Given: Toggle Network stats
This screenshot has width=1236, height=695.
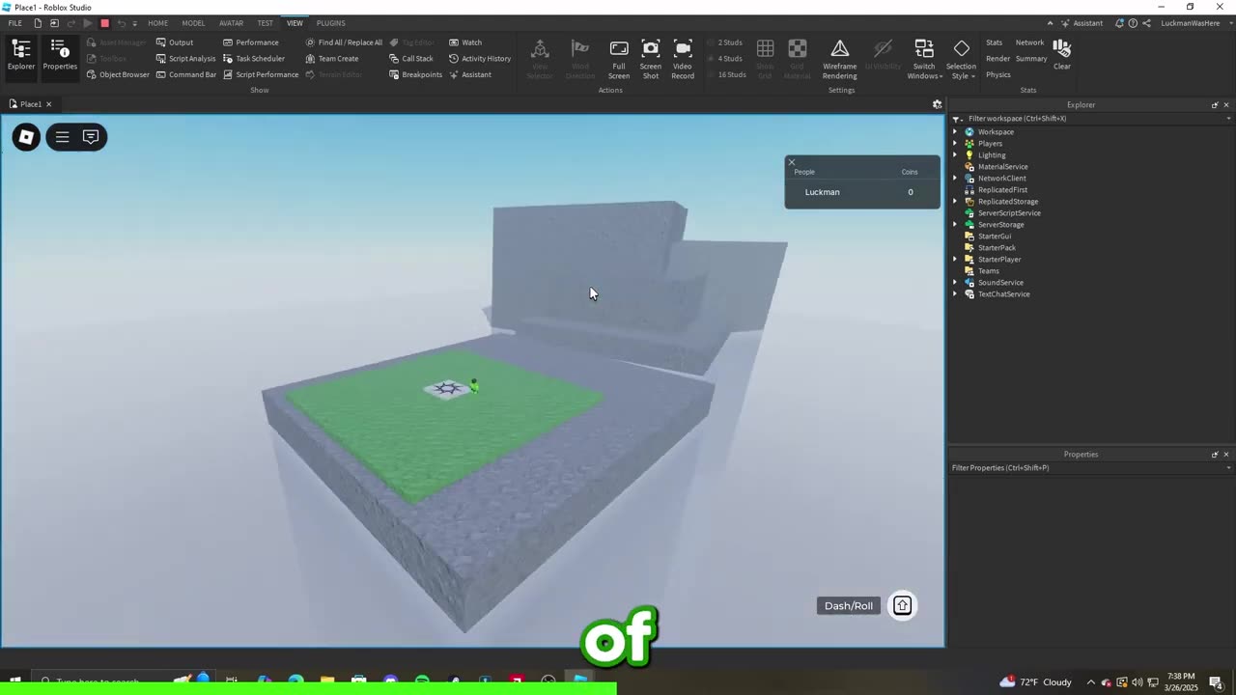Looking at the screenshot, I should point(1029,42).
